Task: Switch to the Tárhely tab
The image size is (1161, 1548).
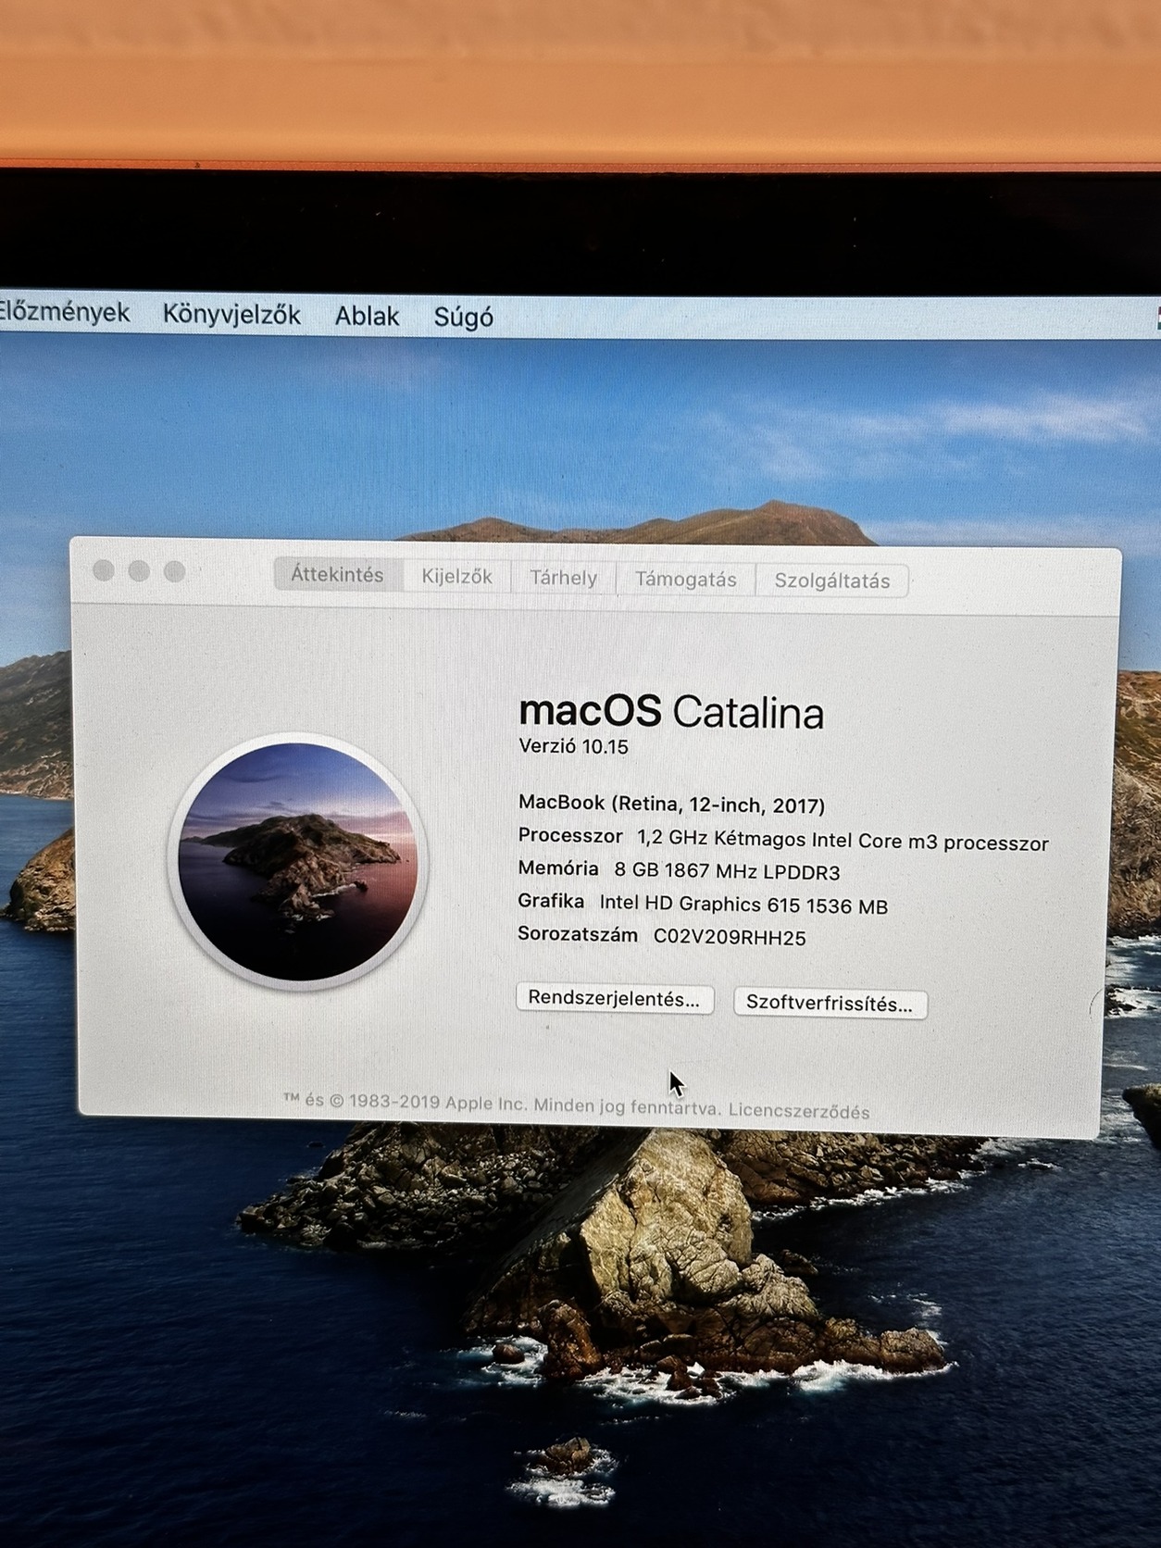Action: coord(563,578)
